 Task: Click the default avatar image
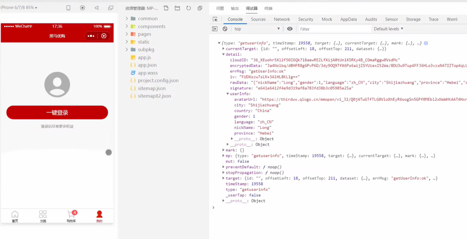pos(57,84)
